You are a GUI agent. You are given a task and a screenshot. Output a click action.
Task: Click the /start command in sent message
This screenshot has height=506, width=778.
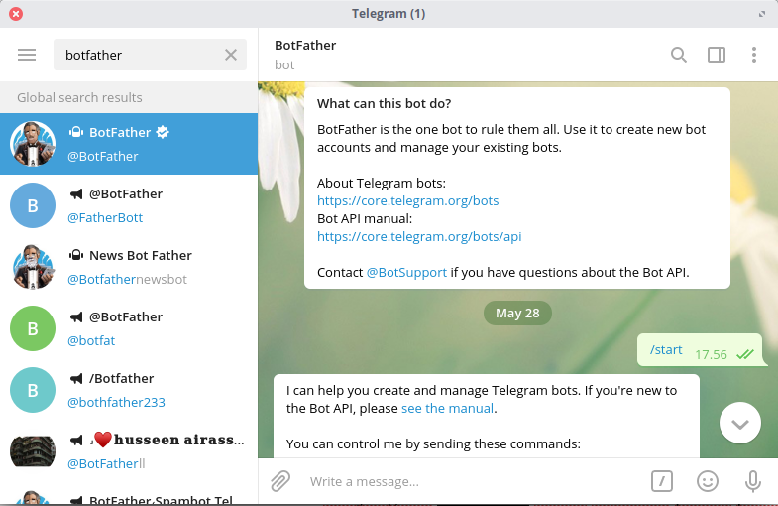[666, 349]
